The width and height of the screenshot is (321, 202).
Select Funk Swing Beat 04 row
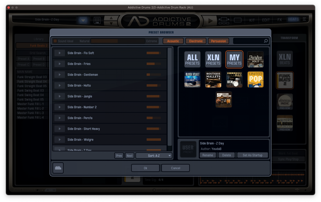32,95
